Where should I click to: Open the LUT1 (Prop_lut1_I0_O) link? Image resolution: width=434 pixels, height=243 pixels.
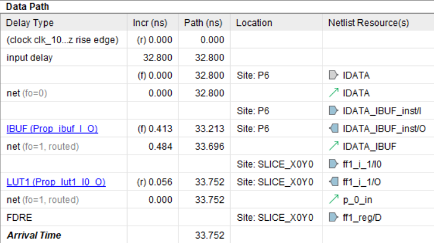pyautogui.click(x=56, y=182)
